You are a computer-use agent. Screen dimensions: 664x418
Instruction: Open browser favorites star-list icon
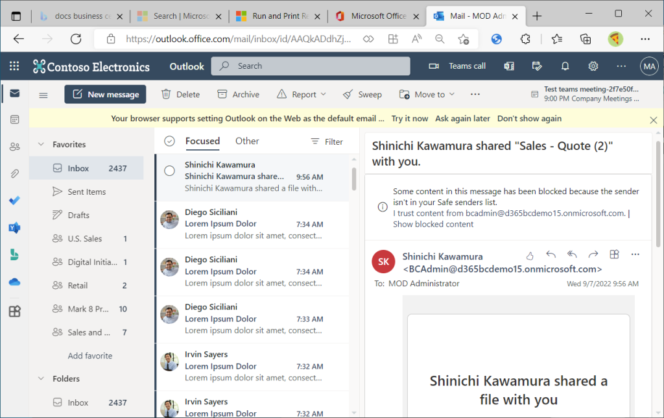click(557, 40)
